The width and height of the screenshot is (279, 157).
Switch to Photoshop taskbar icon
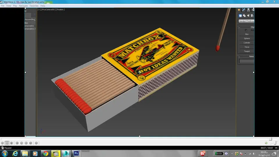coord(76,154)
